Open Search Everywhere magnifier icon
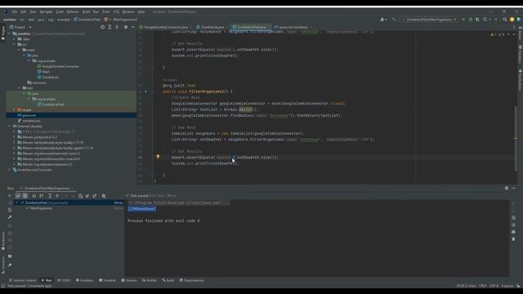The width and height of the screenshot is (523, 294). [x=505, y=20]
